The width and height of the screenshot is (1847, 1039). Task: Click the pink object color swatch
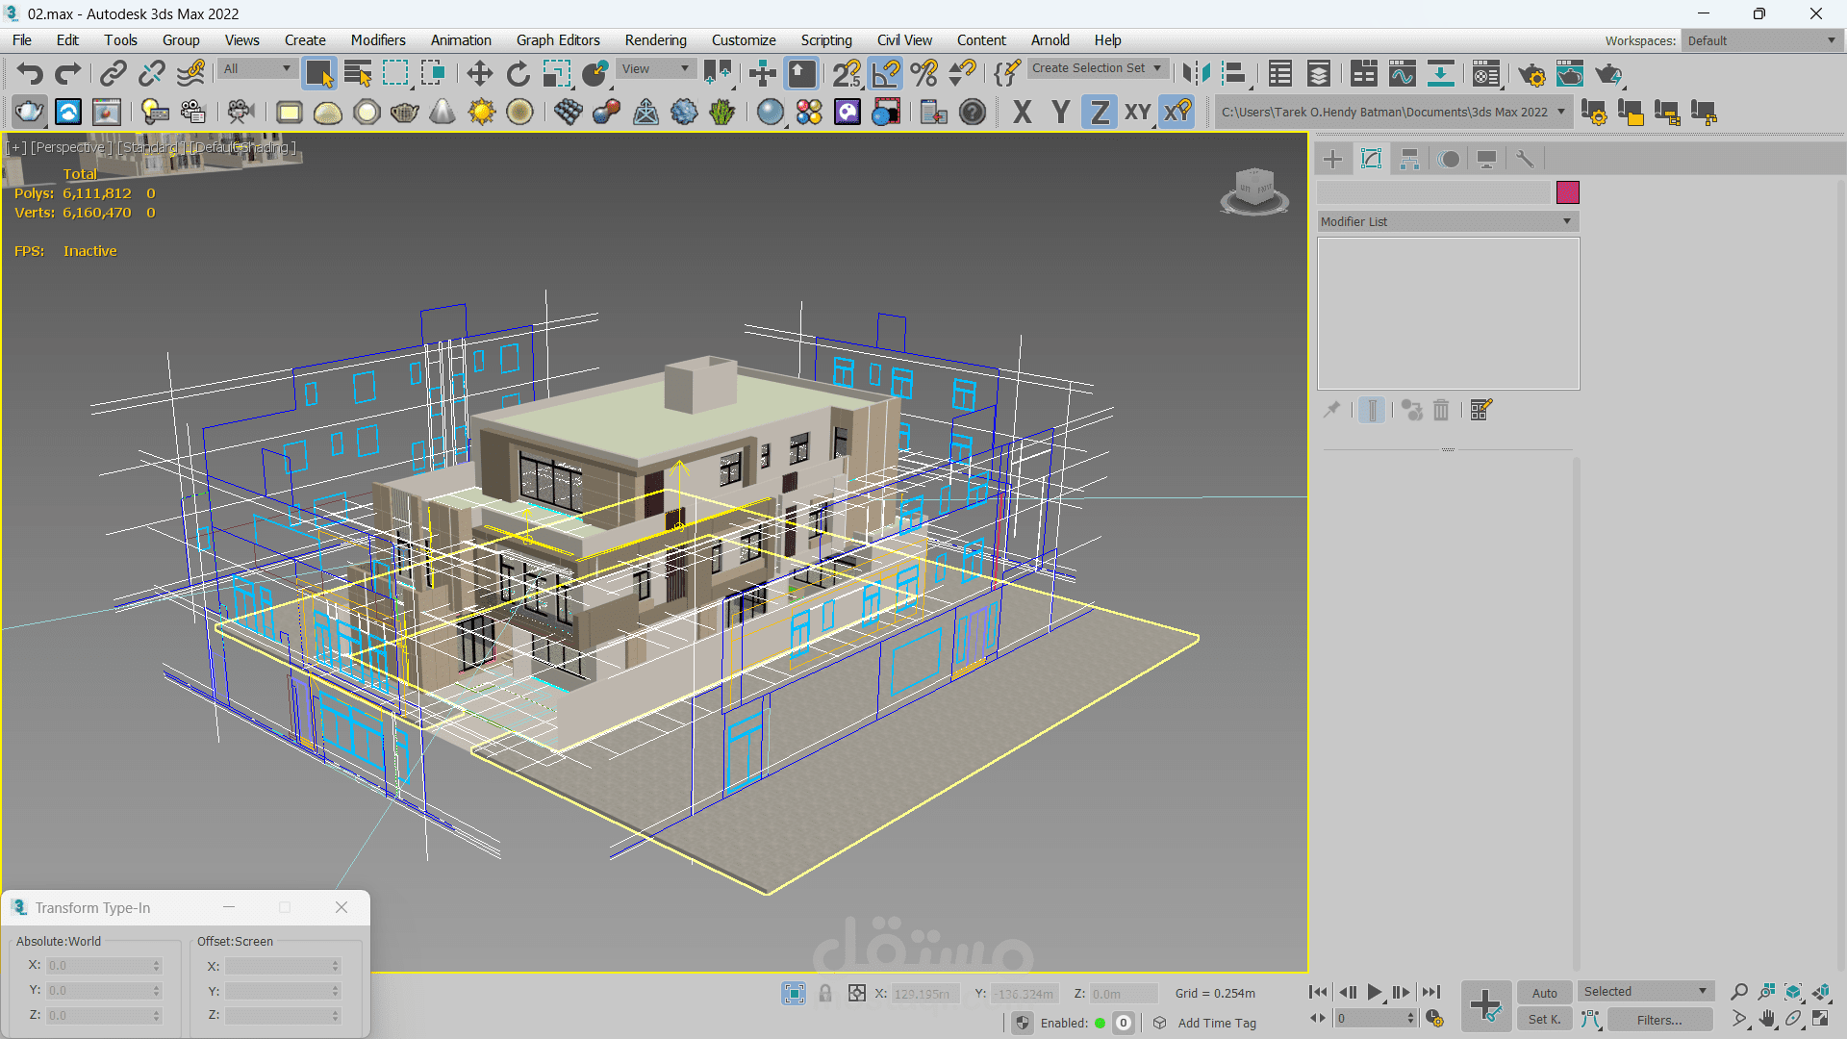point(1567,192)
